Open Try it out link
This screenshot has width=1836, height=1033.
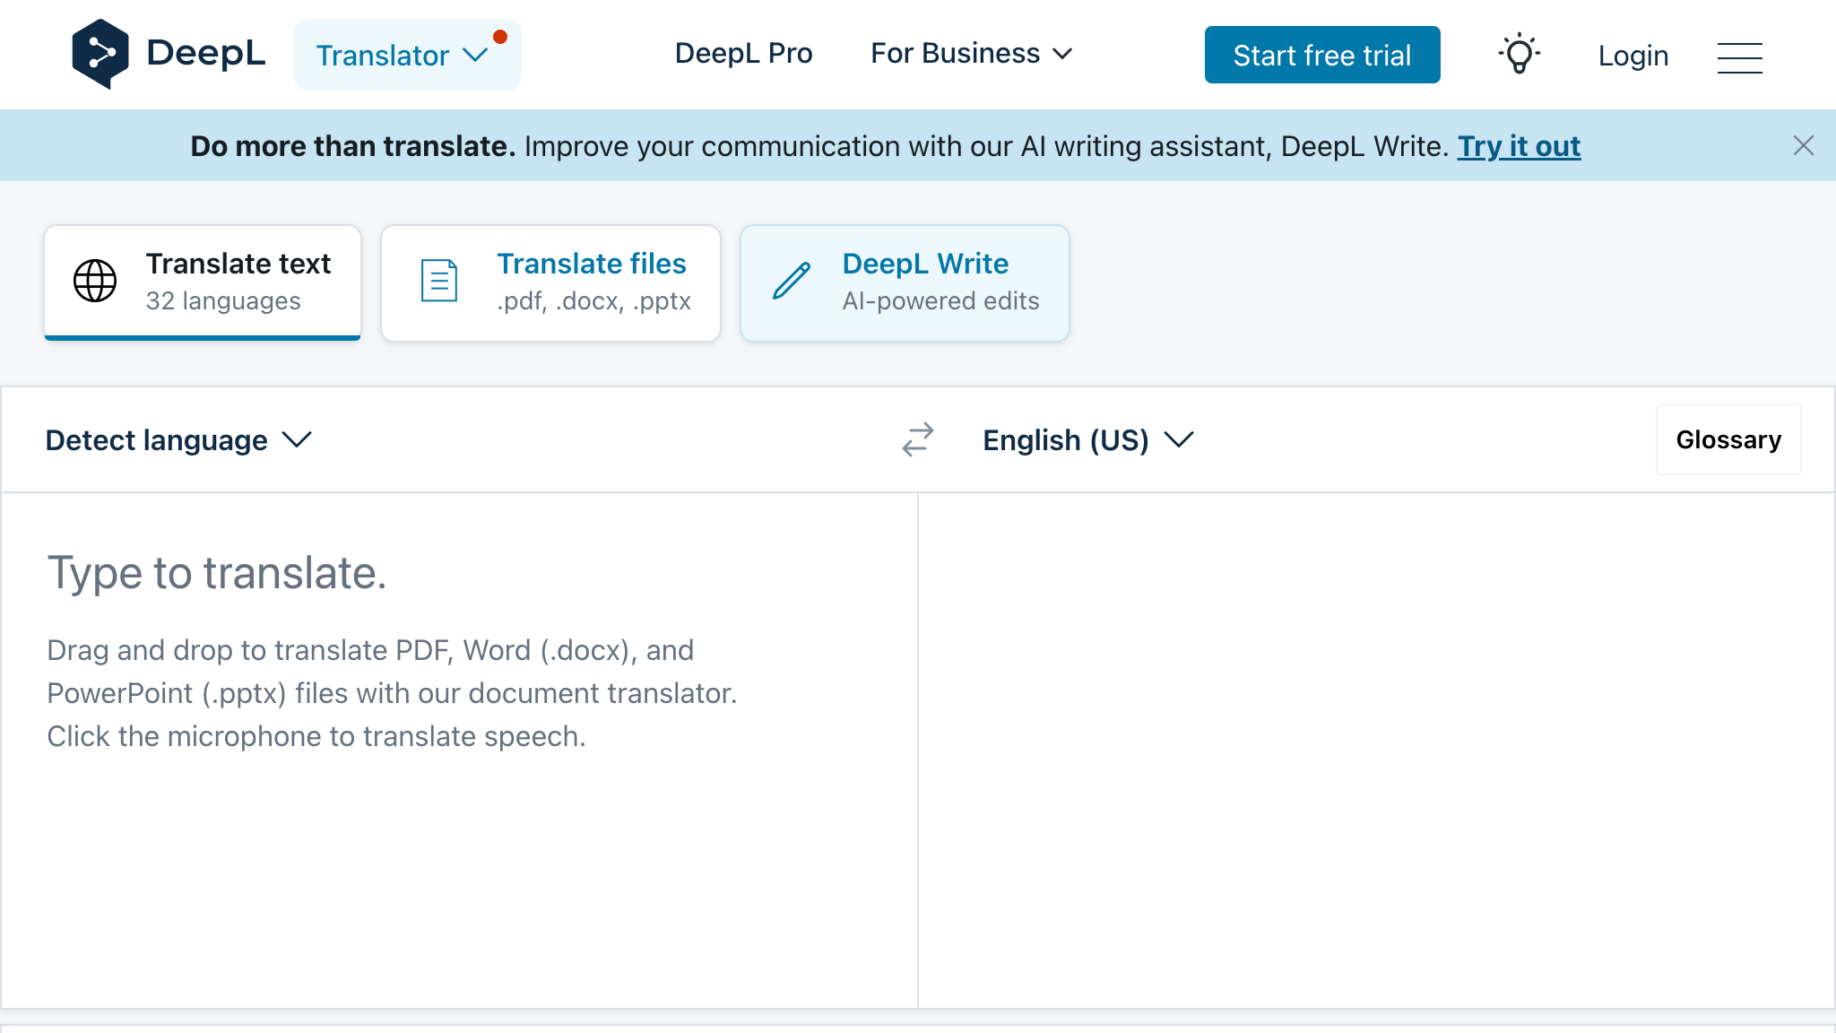click(x=1519, y=145)
